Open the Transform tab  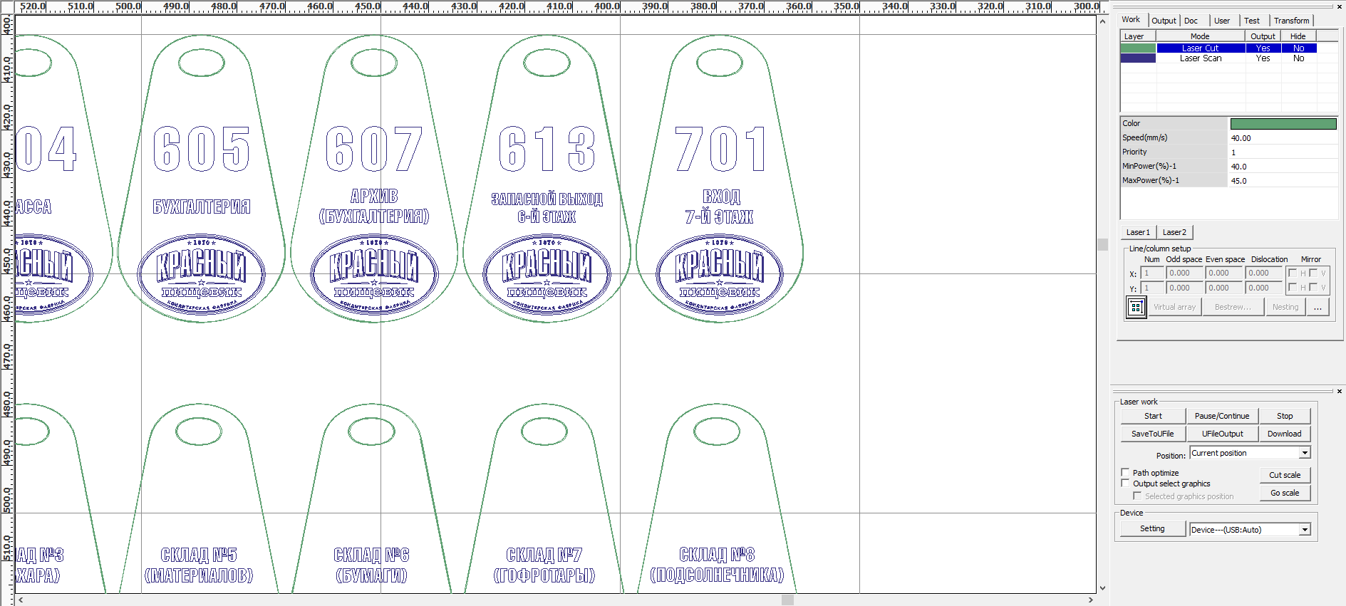pyautogui.click(x=1291, y=21)
